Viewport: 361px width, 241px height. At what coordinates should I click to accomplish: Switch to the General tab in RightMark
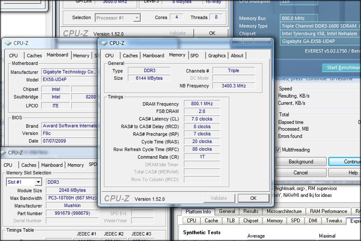pyautogui.click(x=227, y=211)
